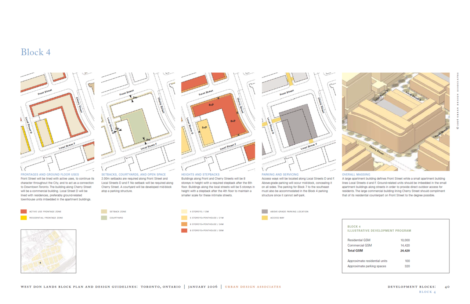This screenshot has height=304, width=470.
Task: Click the Block 4 page title
Action: coord(36,52)
